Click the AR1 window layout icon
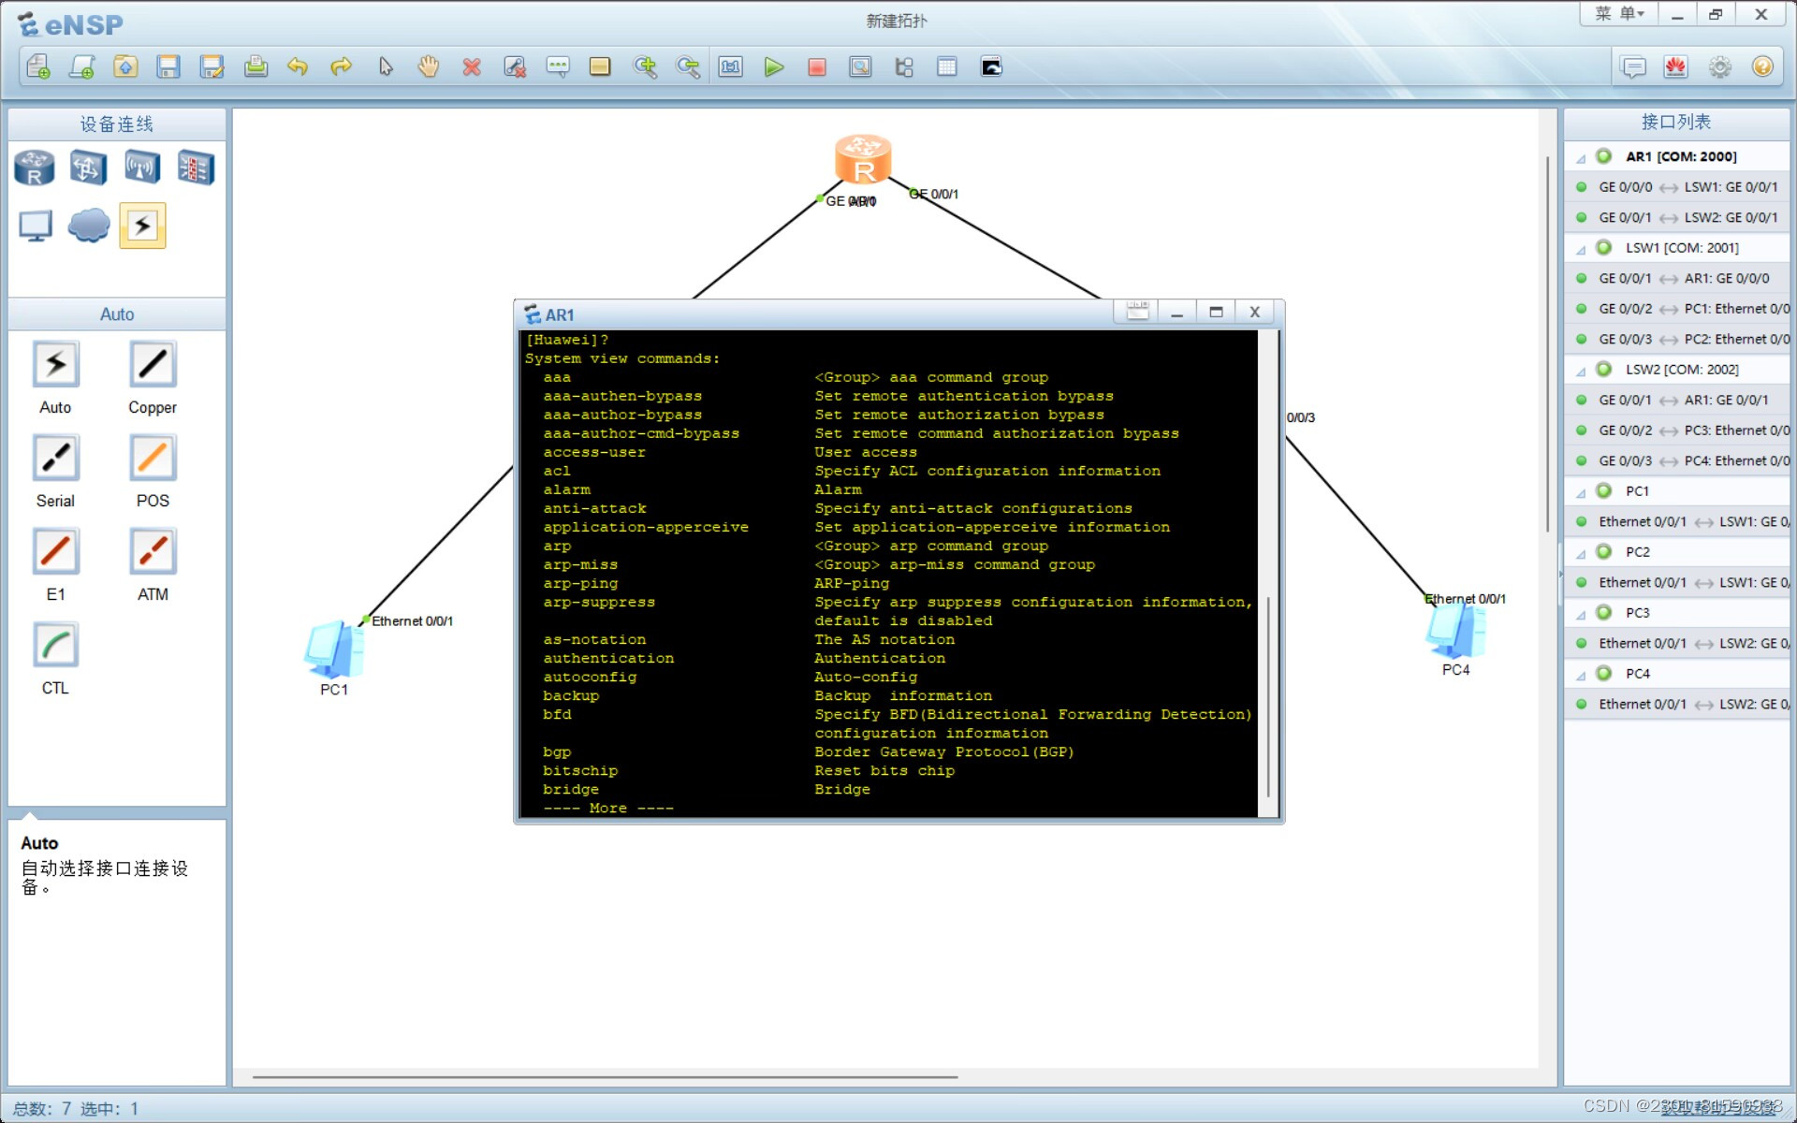This screenshot has width=1797, height=1123. pos(1137,312)
